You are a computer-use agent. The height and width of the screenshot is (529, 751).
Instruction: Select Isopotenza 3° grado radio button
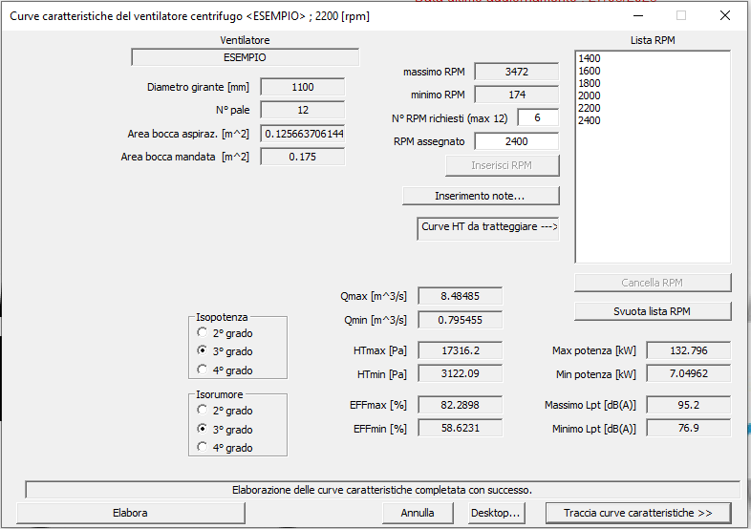tap(203, 350)
